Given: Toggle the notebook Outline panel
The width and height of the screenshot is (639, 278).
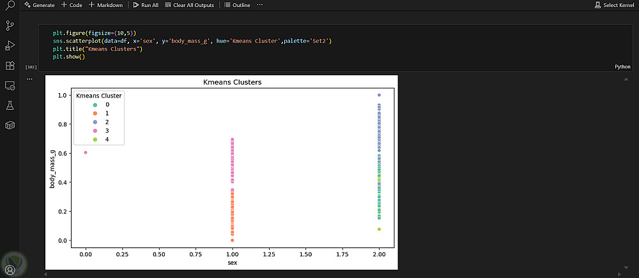Looking at the screenshot, I should pos(238,4).
